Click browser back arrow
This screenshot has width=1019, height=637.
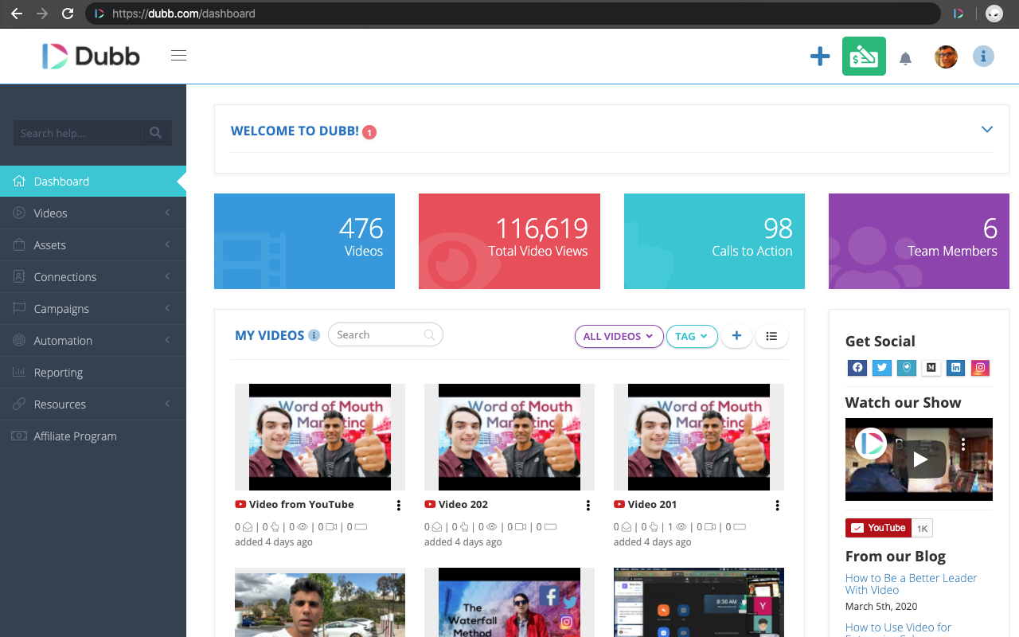17,14
